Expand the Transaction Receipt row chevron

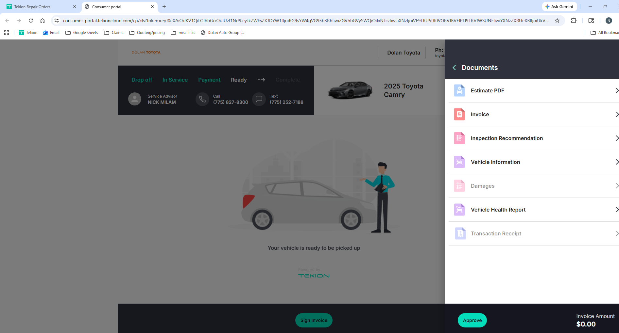coord(617,233)
